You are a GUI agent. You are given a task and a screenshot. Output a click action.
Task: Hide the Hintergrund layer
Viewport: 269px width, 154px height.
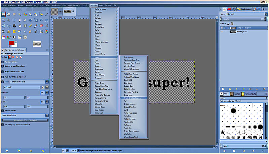[x=222, y=31]
